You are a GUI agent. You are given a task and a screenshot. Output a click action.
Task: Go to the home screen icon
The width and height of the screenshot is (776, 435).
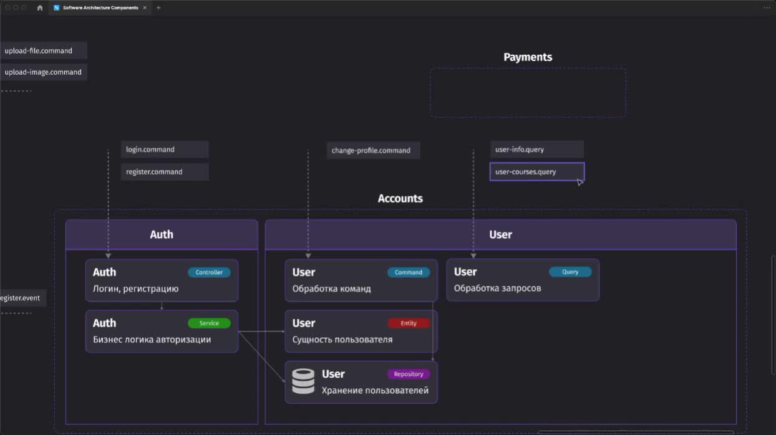point(40,7)
